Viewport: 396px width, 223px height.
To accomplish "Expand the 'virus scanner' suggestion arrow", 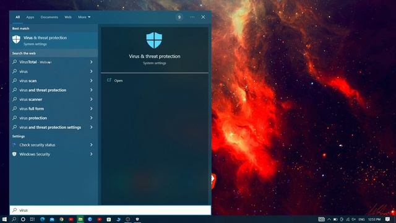I will tap(91, 99).
